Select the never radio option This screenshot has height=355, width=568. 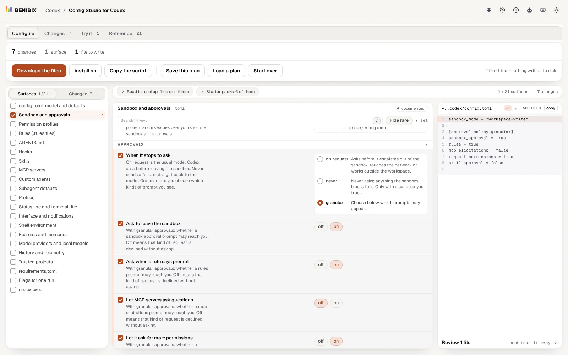[x=320, y=181]
